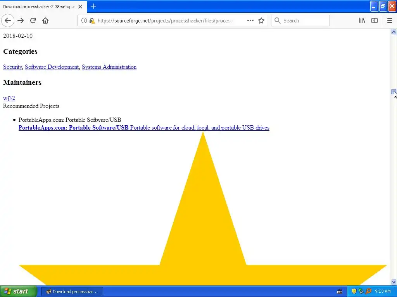
Task: Open the Software Development category link
Action: 52,67
